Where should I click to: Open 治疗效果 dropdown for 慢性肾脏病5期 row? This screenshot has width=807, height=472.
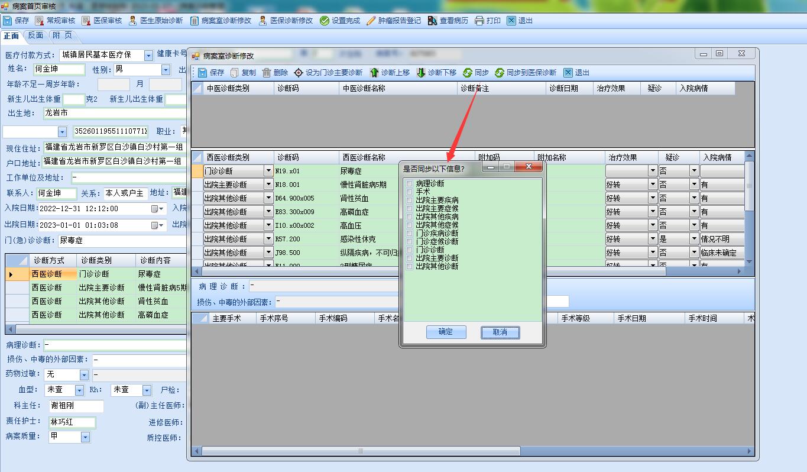pos(653,185)
